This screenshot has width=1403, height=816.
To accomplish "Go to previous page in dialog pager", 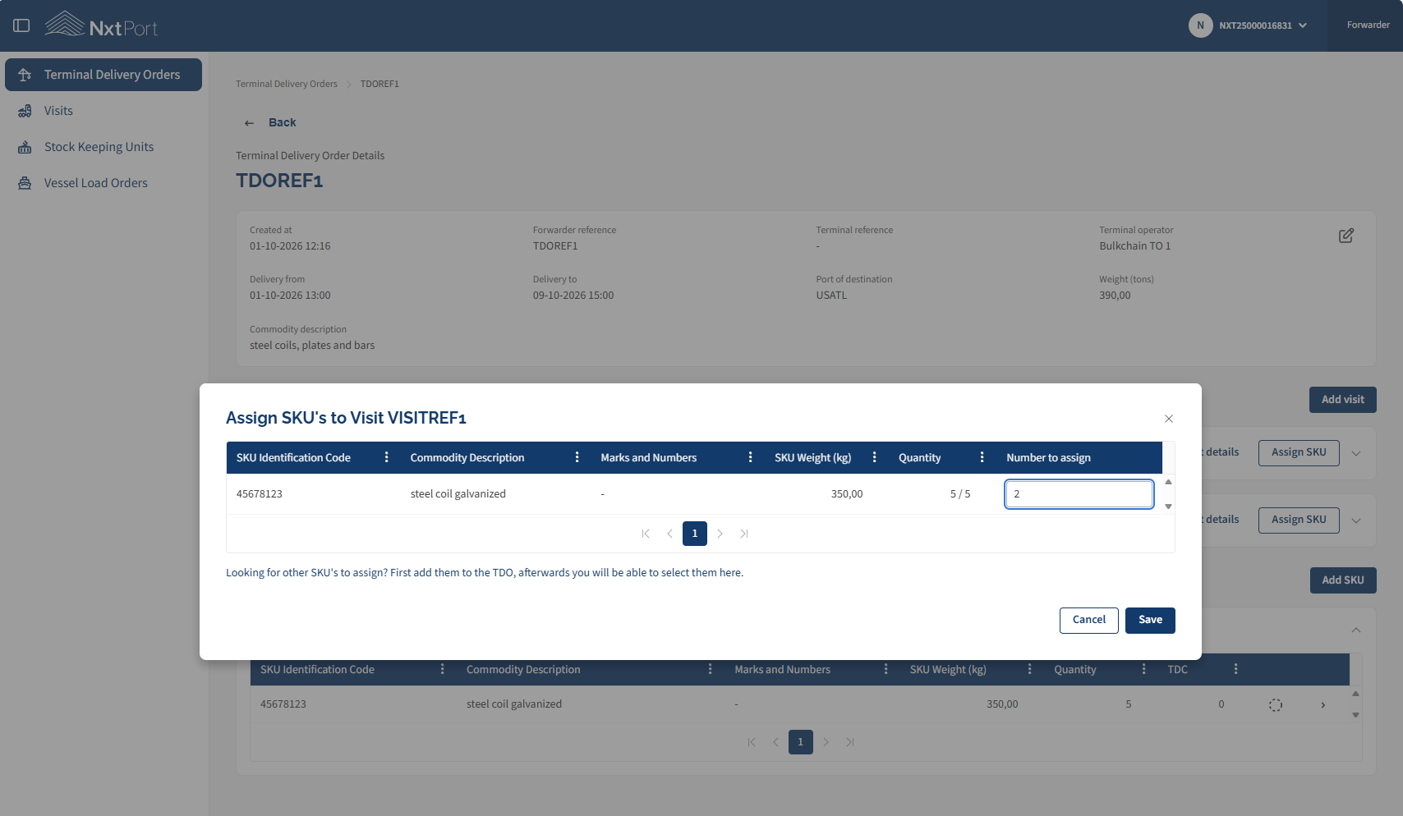I will click(670, 534).
